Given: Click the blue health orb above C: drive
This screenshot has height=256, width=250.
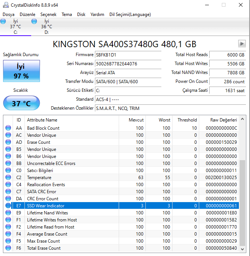Looking at the screenshot, I should [x=3, y=21].
